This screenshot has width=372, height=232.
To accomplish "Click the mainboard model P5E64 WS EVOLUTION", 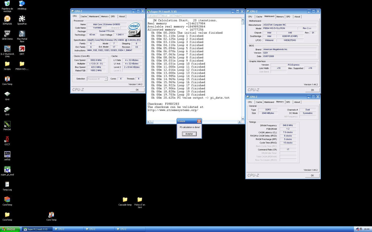I will [280, 28].
